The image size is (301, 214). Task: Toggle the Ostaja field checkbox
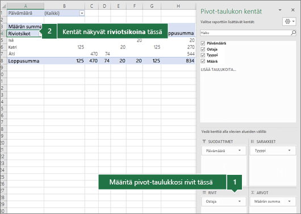point(203,49)
